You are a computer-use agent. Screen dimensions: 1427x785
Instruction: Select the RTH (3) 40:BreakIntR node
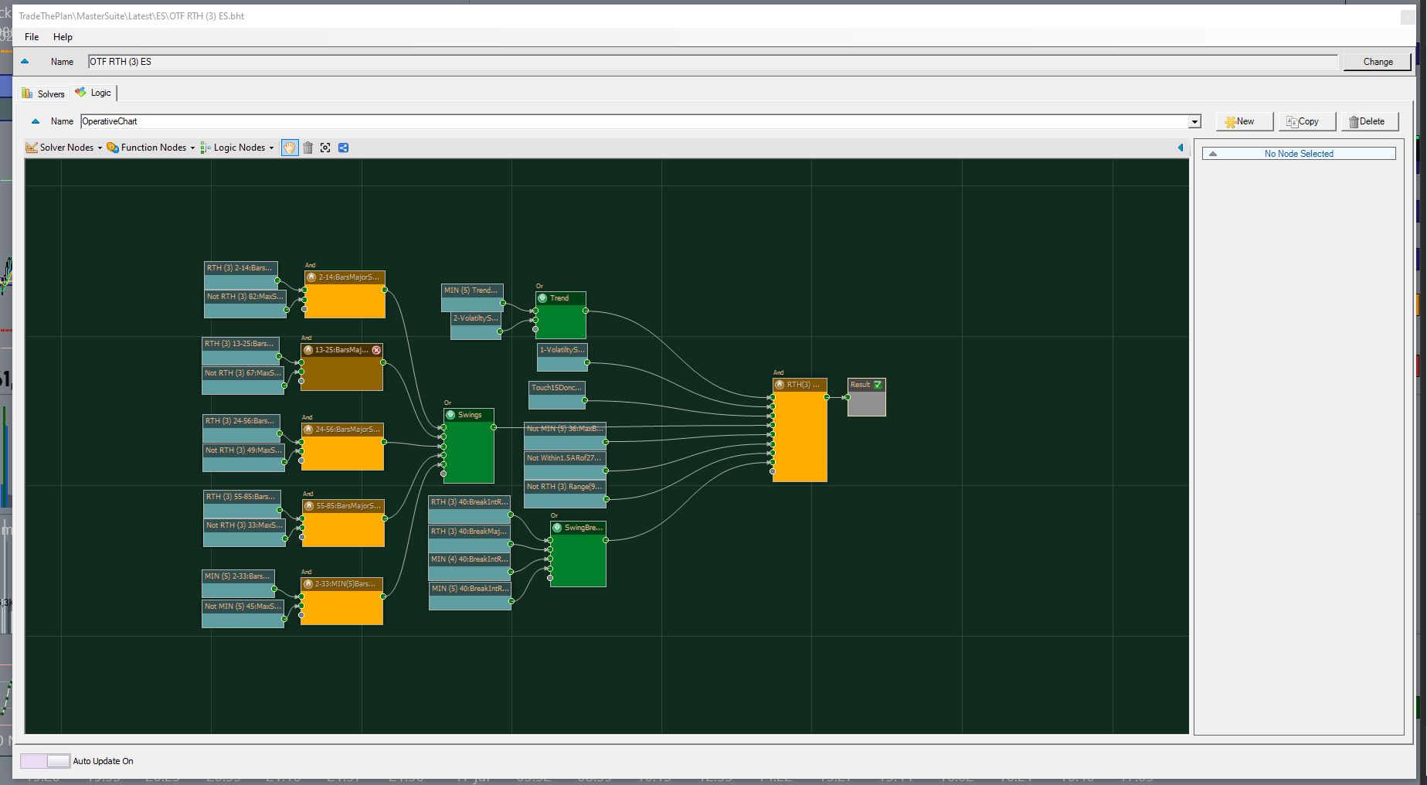470,510
